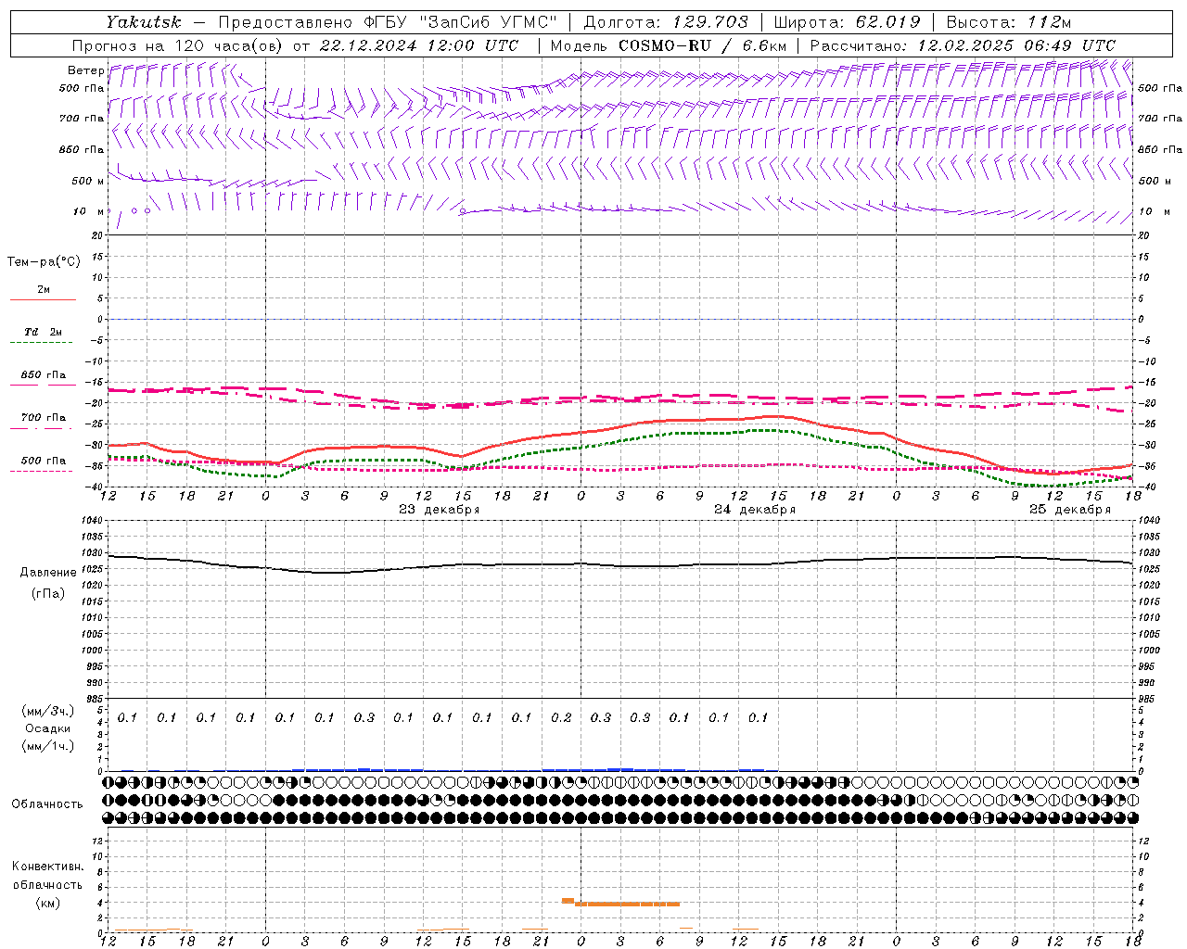Click the red 2м temperature curve
The image size is (1187, 949).
pyautogui.click(x=619, y=429)
